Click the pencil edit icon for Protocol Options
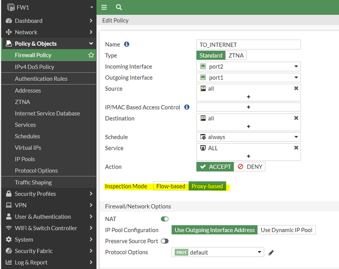The height and width of the screenshot is (269, 339). coord(271,253)
